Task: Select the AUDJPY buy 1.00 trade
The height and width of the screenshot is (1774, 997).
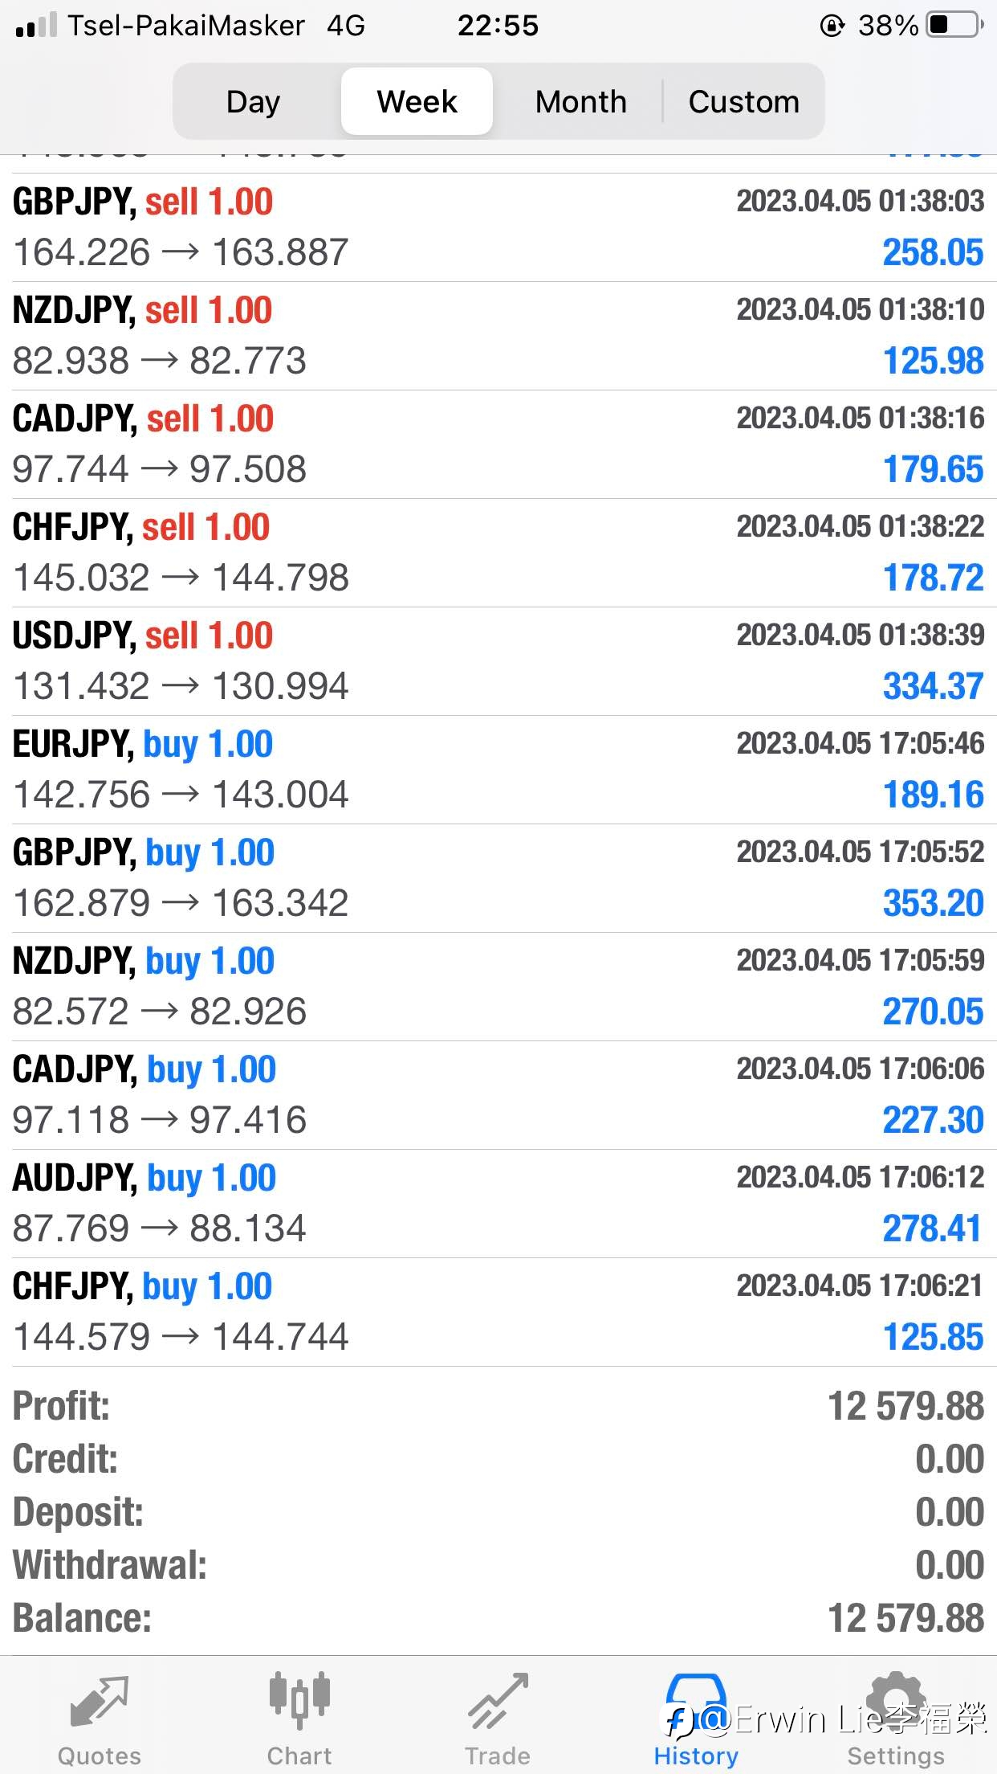Action: 498,1204
